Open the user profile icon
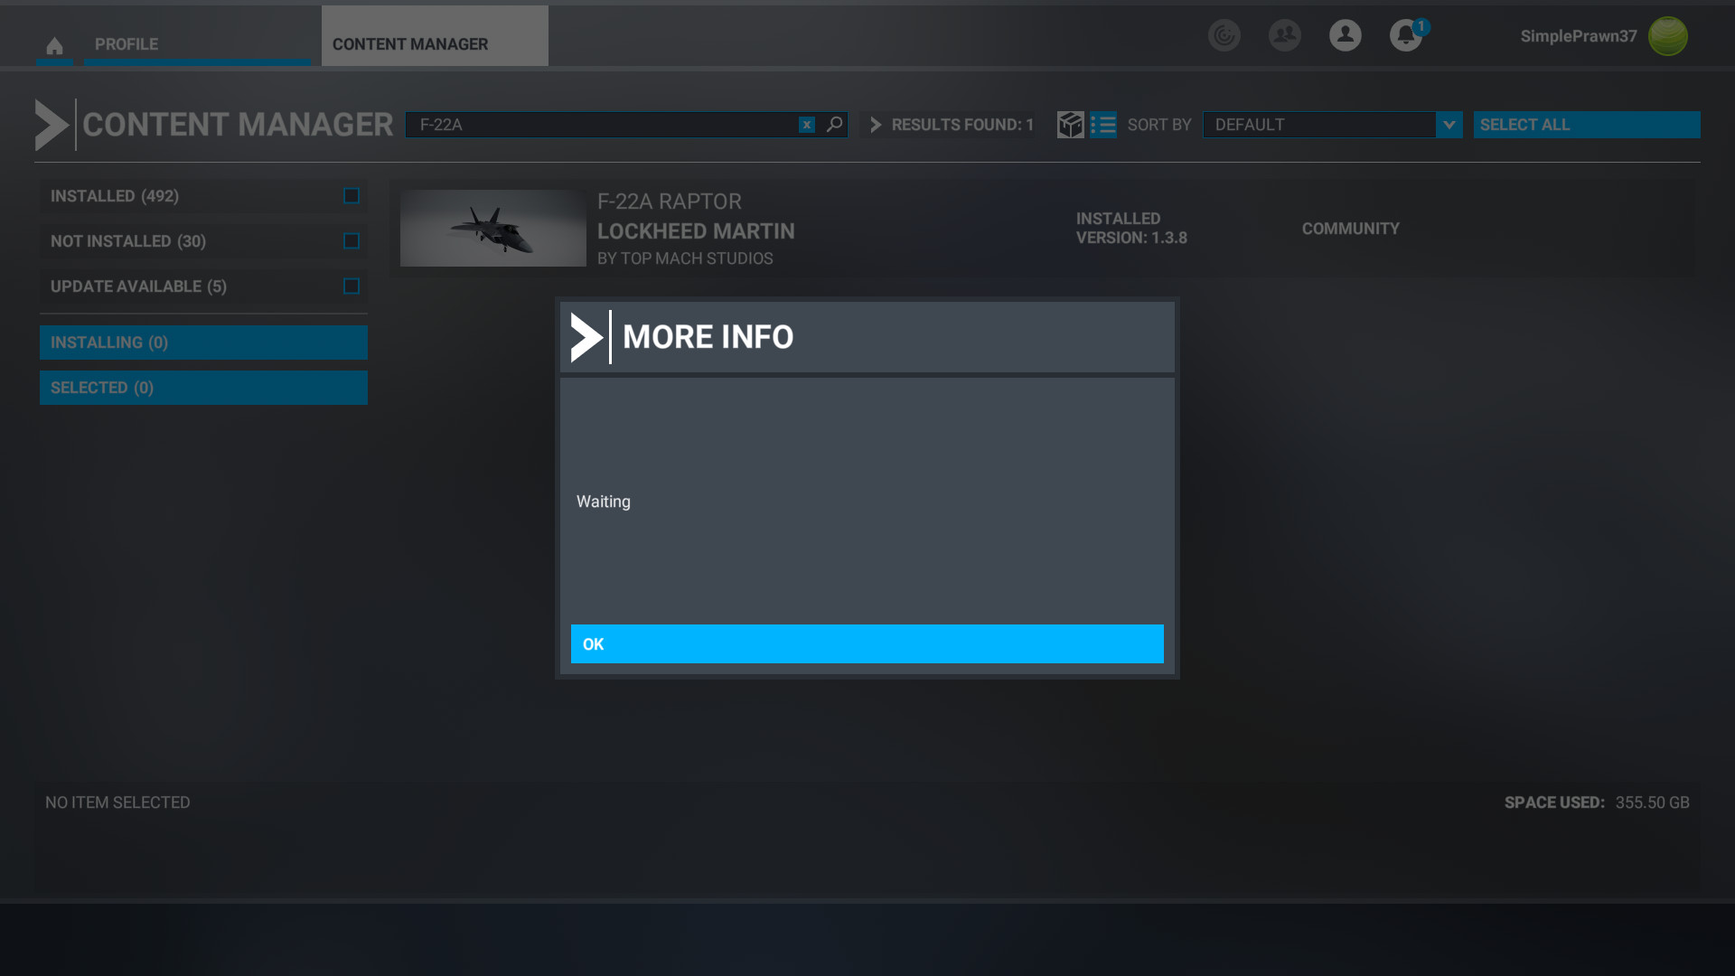Viewport: 1735px width, 976px height. point(1345,35)
